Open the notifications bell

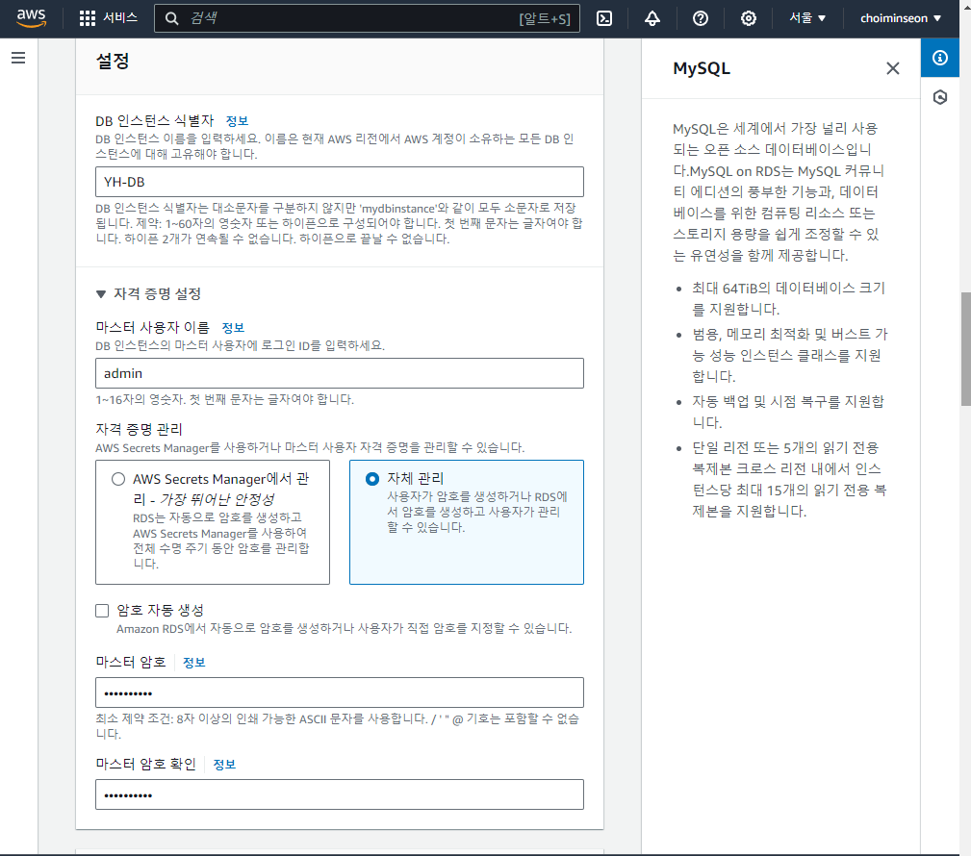pos(652,18)
